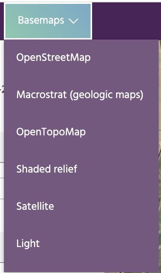This screenshot has height=273, width=161.
Task: Click the Basemaps label text
Action: coord(41,21)
